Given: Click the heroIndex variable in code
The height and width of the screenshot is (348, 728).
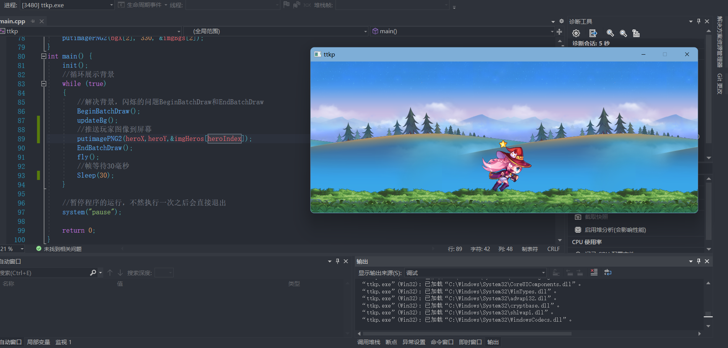Looking at the screenshot, I should tap(225, 139).
